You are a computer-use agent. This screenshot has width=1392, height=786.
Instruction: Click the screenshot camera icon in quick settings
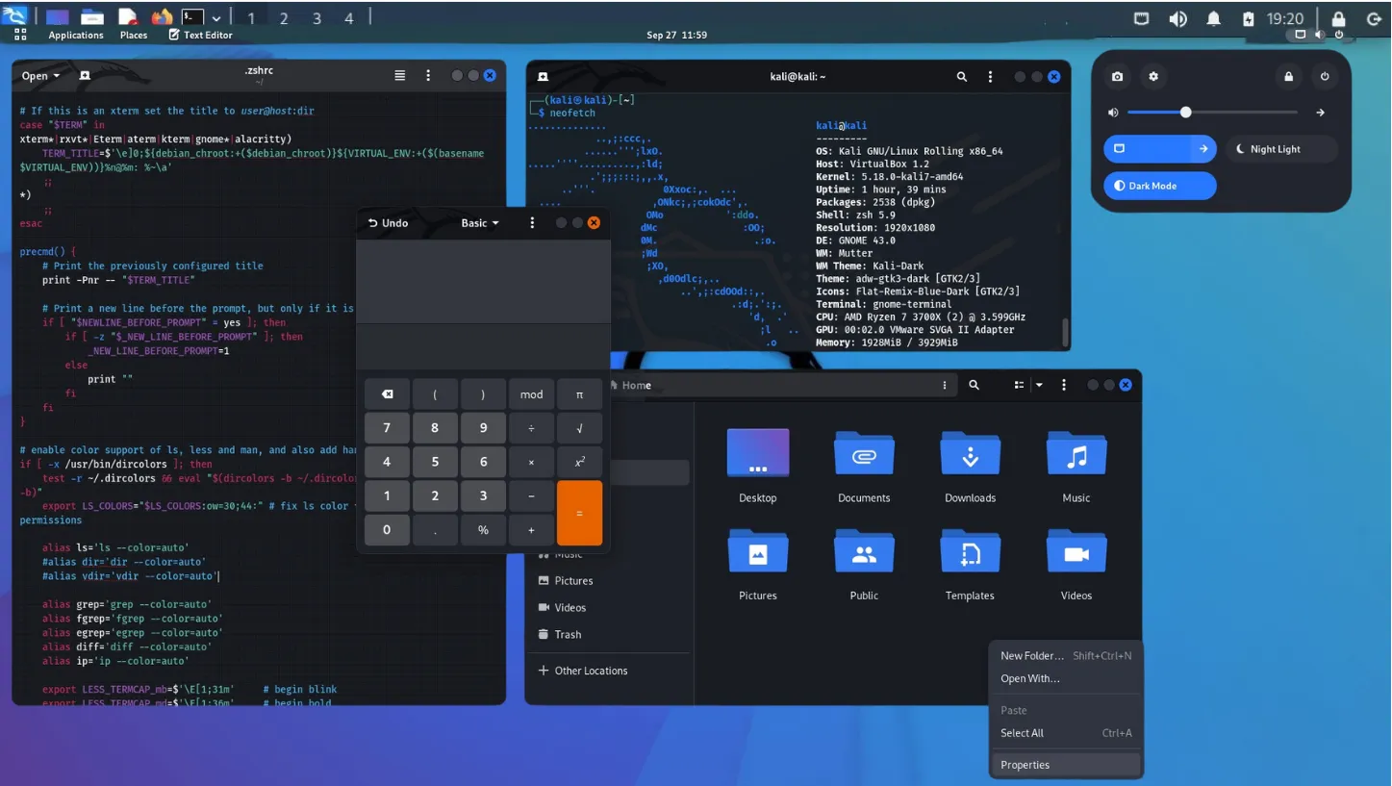(1117, 76)
